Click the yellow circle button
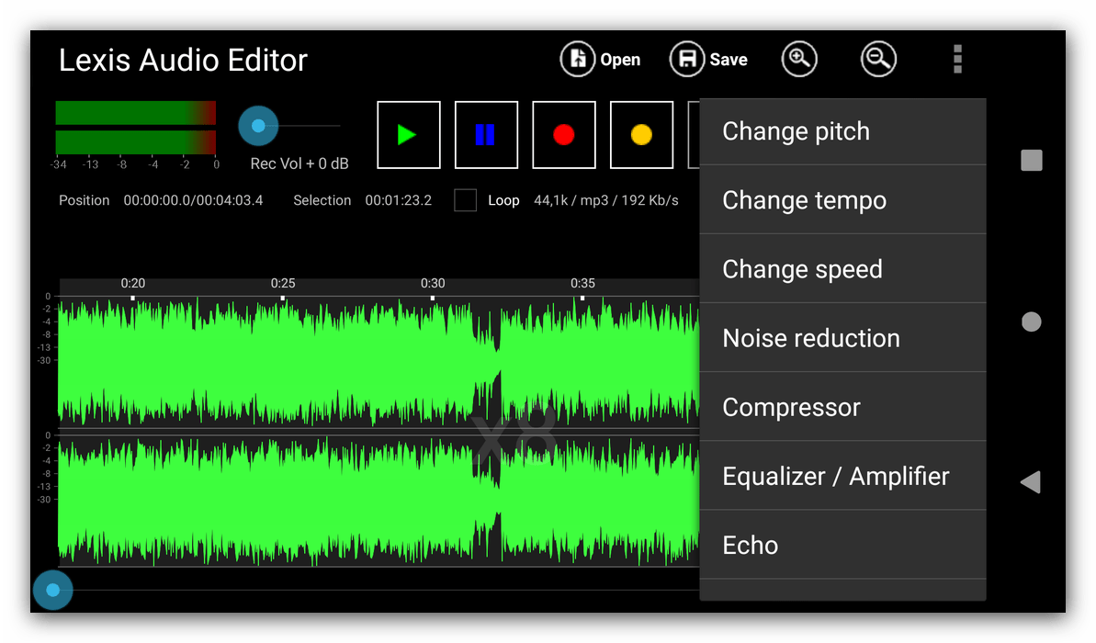 coord(641,135)
